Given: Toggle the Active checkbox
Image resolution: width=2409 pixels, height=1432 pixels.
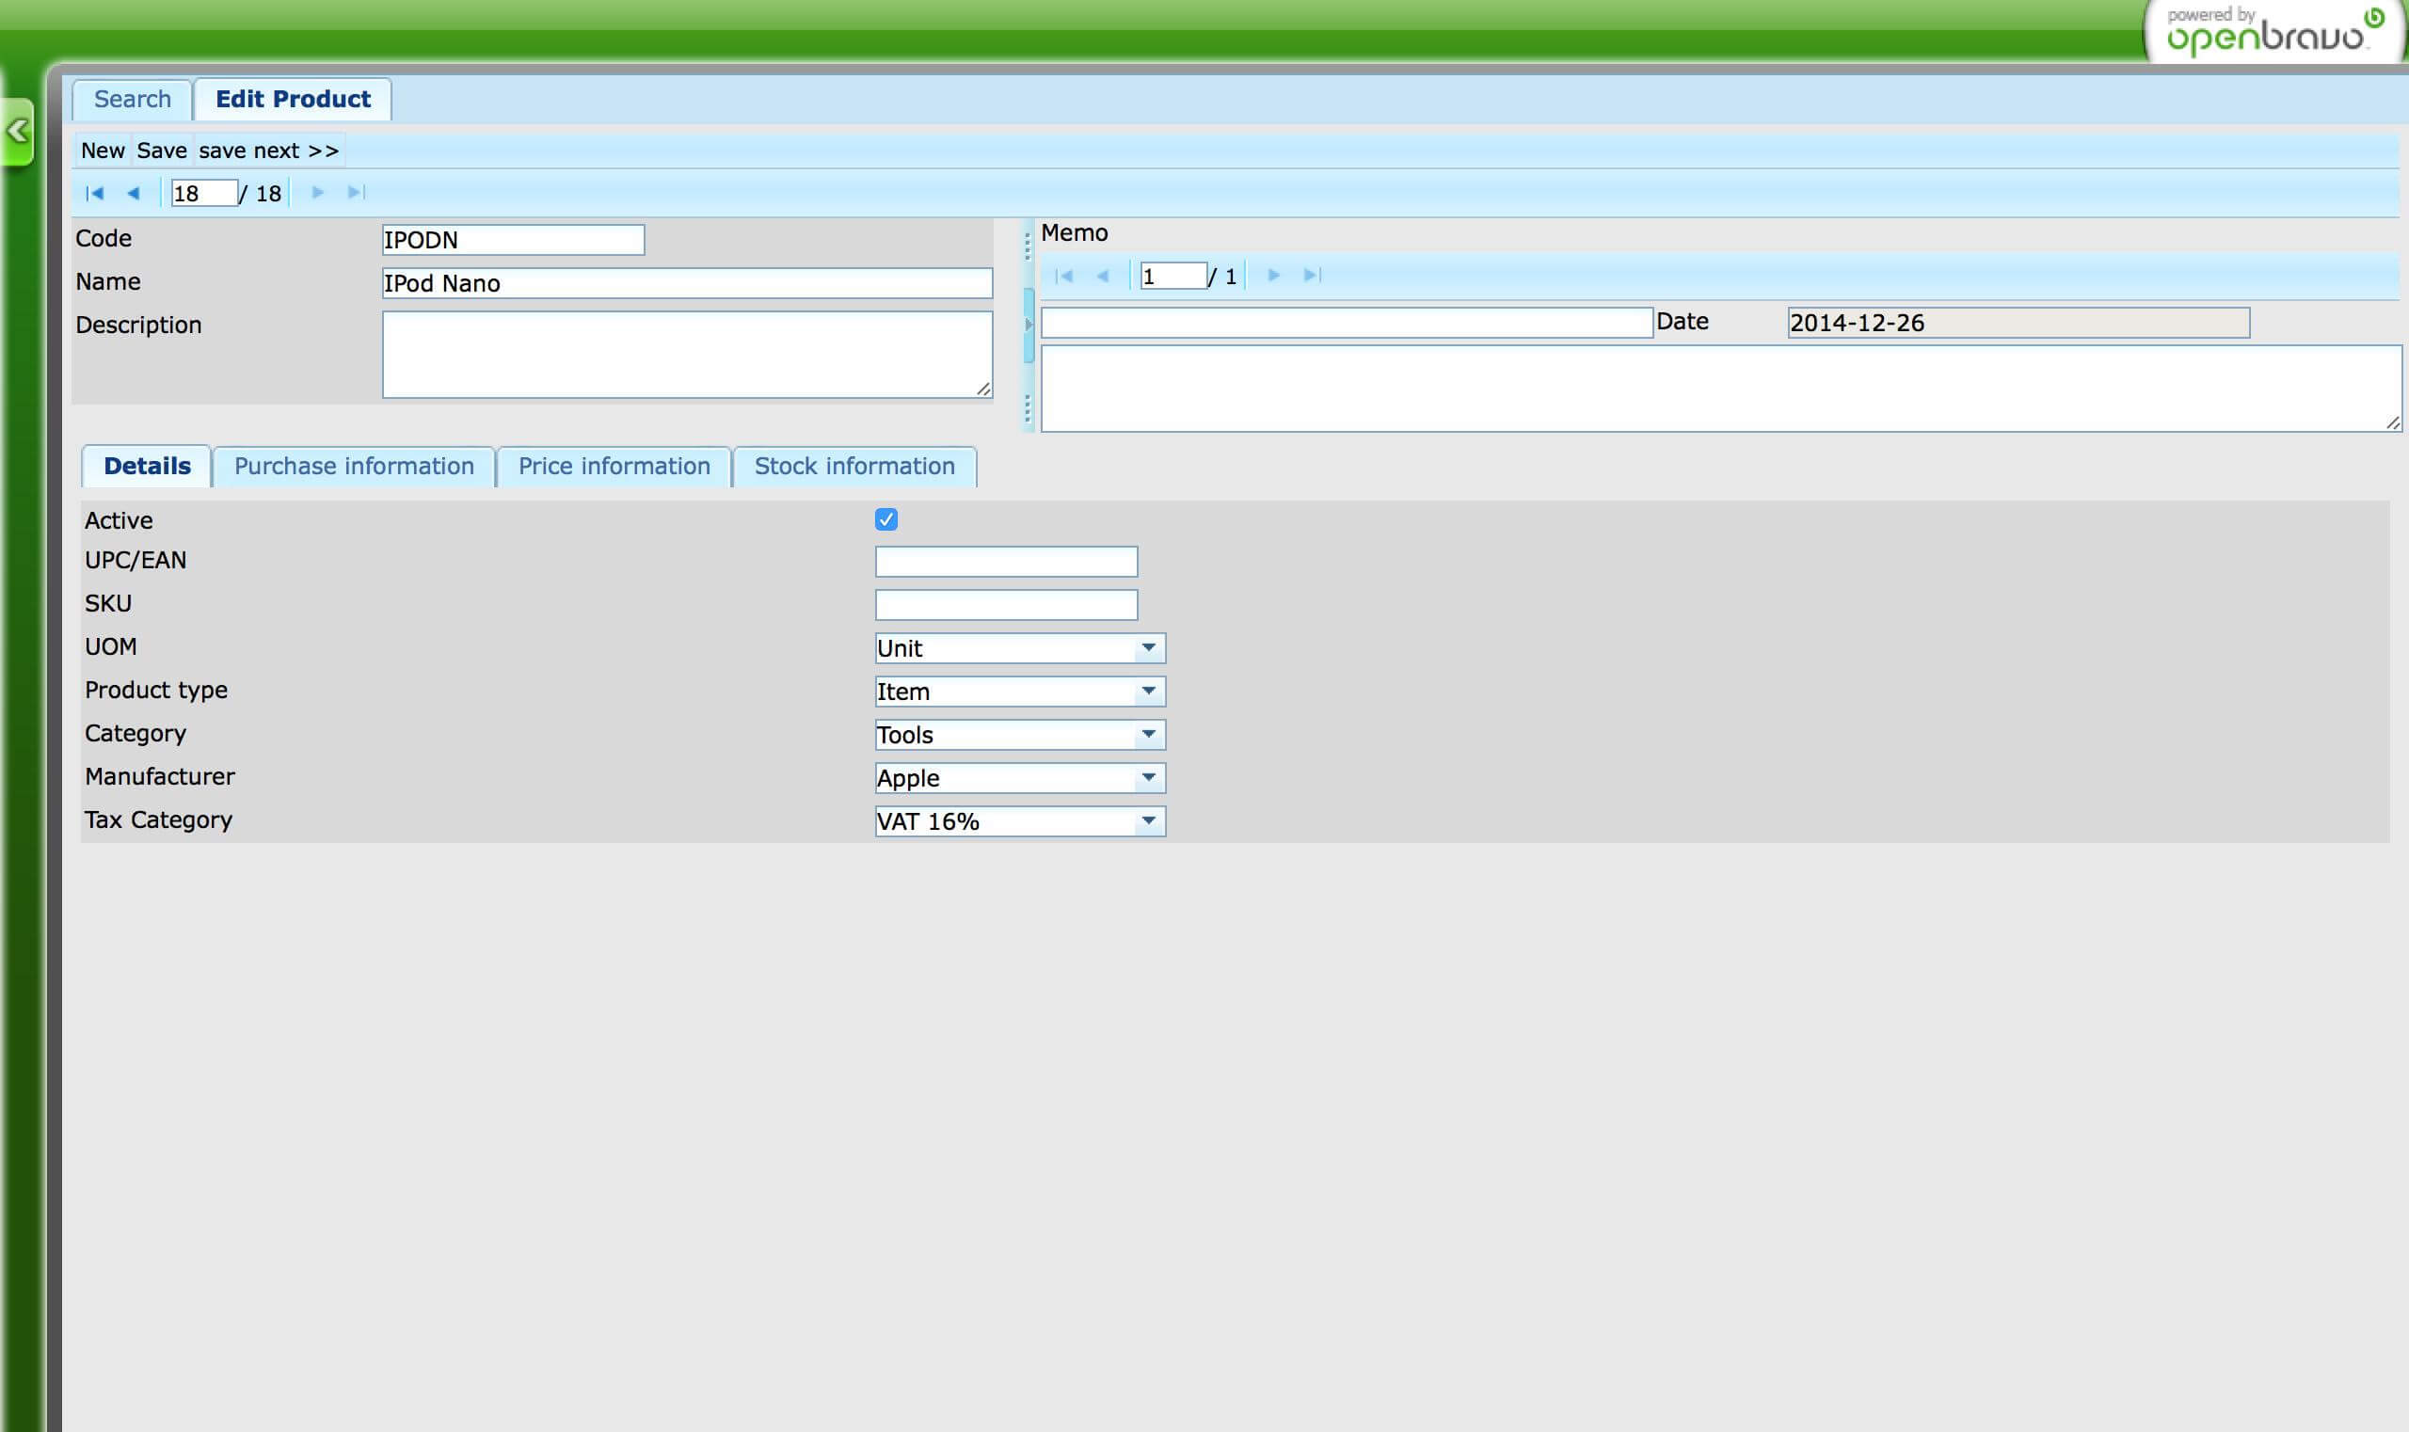Looking at the screenshot, I should pyautogui.click(x=886, y=520).
